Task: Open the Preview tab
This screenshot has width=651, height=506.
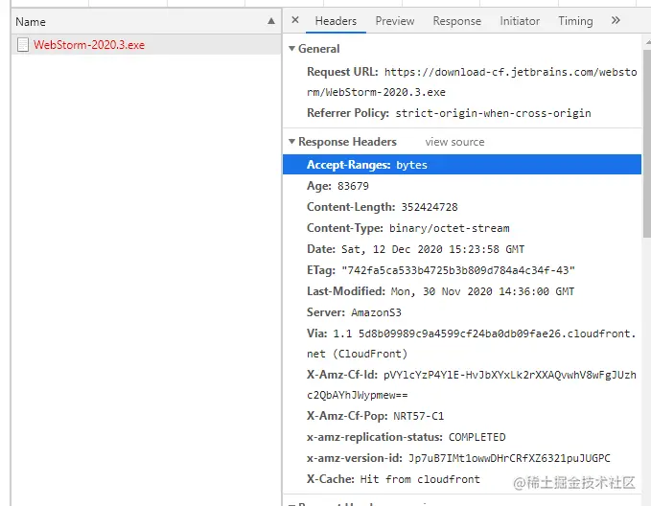Action: coord(395,21)
